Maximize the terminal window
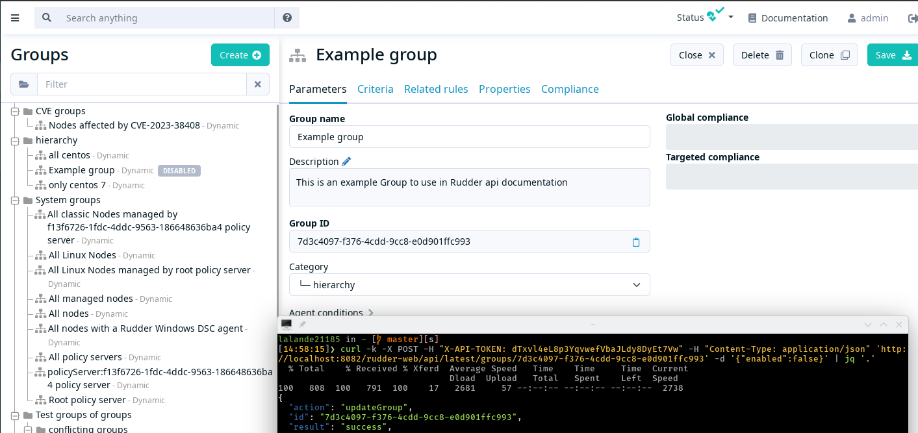This screenshot has width=918, height=433. tap(884, 325)
